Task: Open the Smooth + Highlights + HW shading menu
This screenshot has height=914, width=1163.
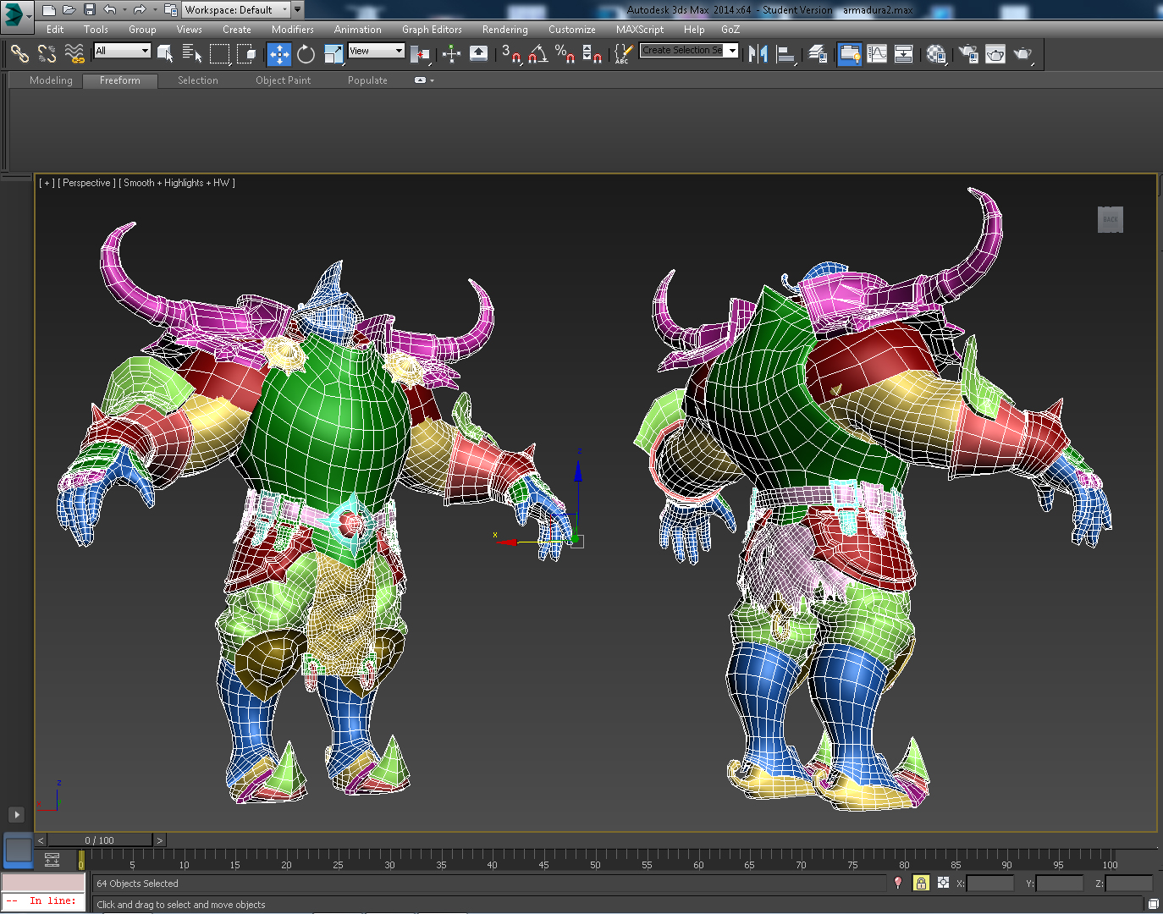Action: [x=177, y=183]
